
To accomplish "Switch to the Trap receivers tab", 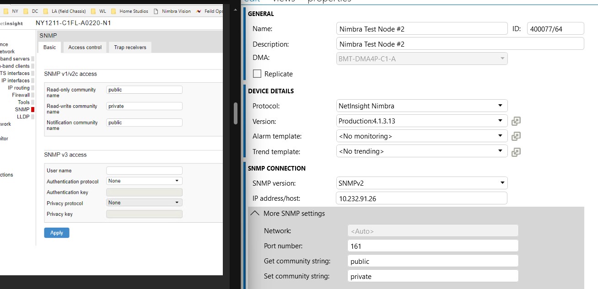I will coord(130,47).
